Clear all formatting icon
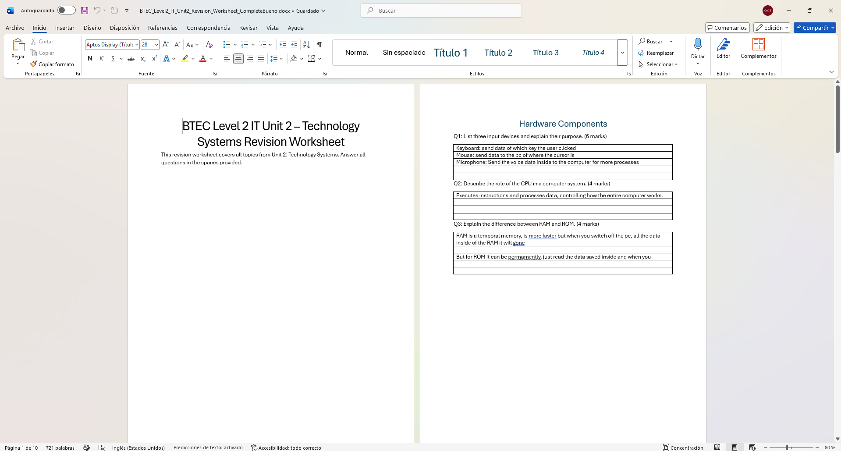841x451 pixels. [x=209, y=44]
